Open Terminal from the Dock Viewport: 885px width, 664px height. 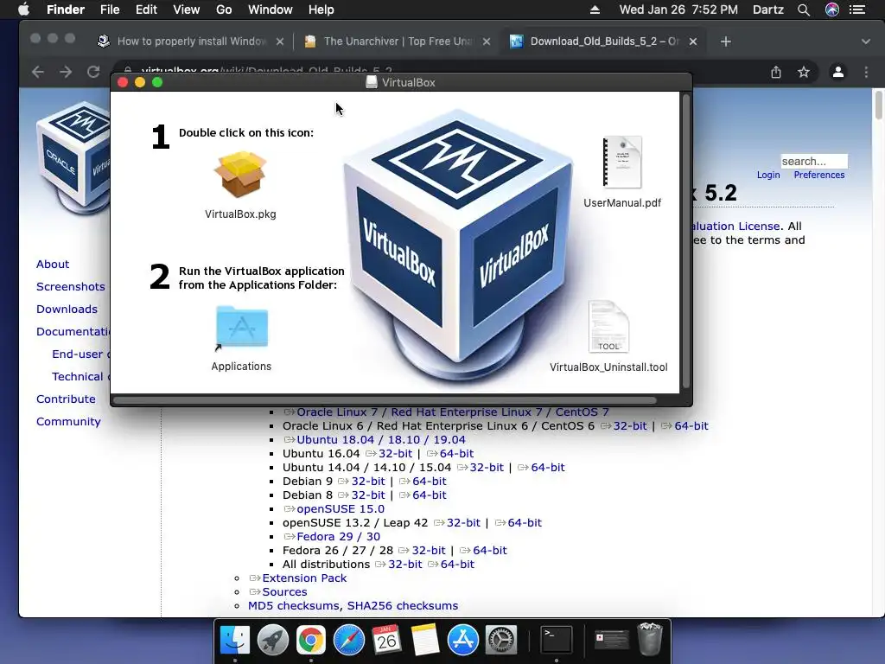[557, 640]
